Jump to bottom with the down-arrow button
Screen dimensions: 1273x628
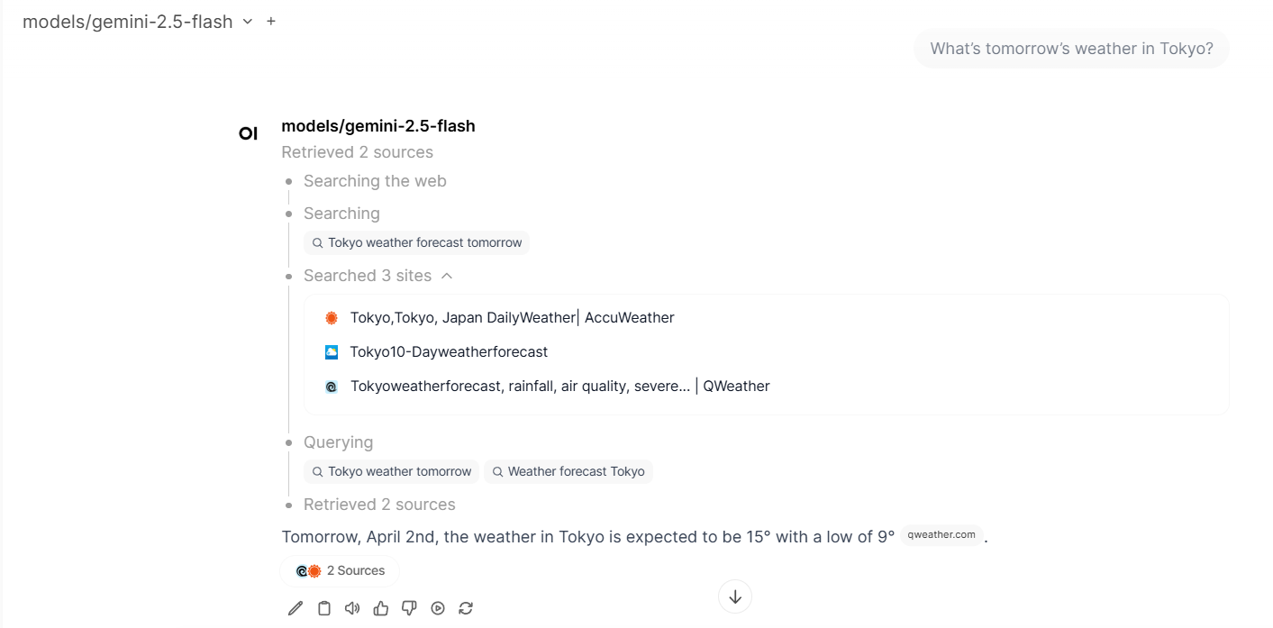(x=735, y=596)
